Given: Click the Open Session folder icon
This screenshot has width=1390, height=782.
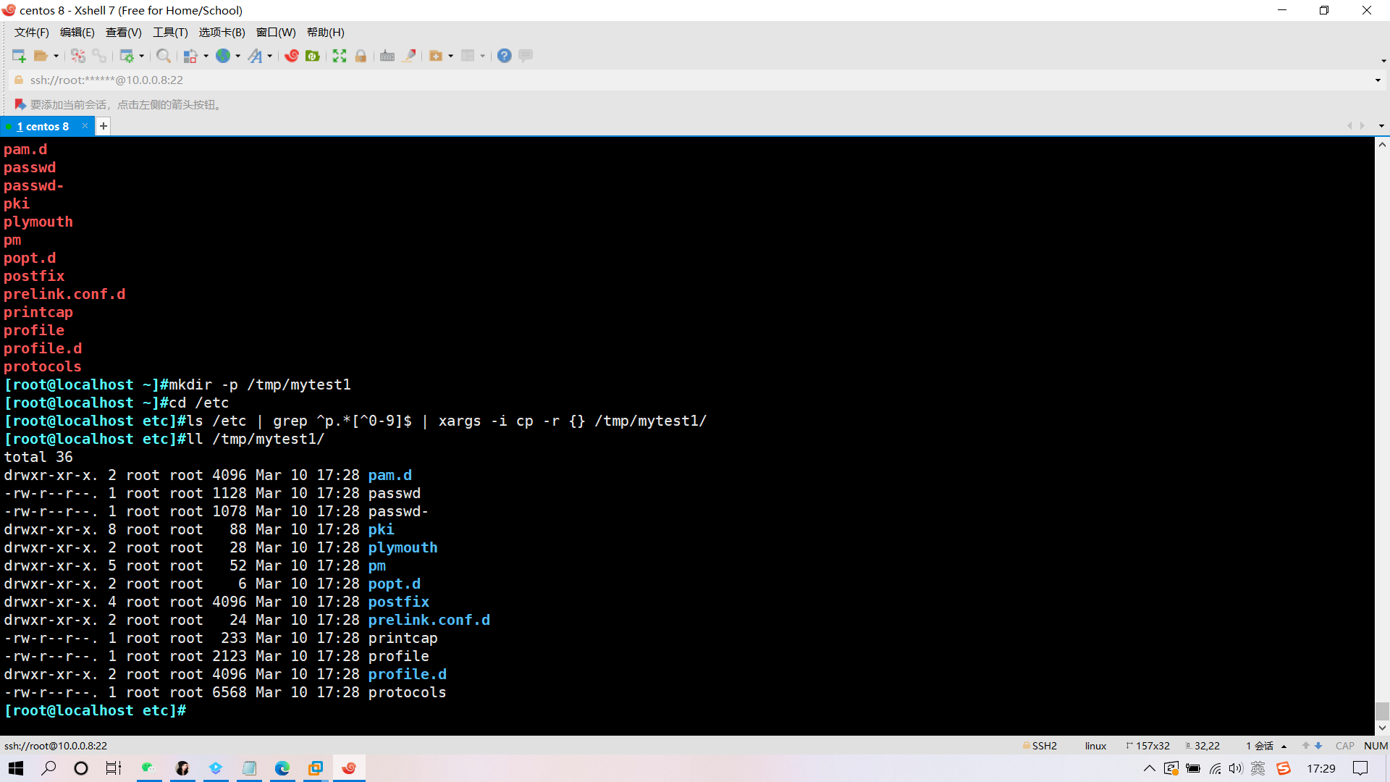Looking at the screenshot, I should point(41,56).
